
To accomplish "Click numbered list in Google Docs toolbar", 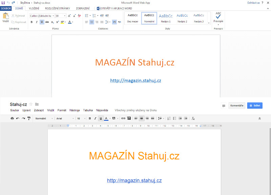I will tap(169, 118).
